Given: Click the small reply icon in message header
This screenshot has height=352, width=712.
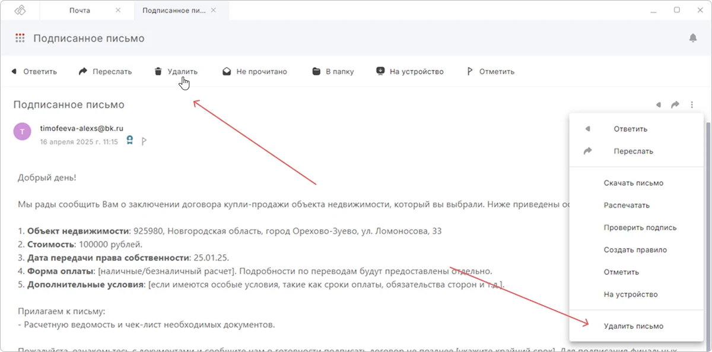Looking at the screenshot, I should pos(658,104).
